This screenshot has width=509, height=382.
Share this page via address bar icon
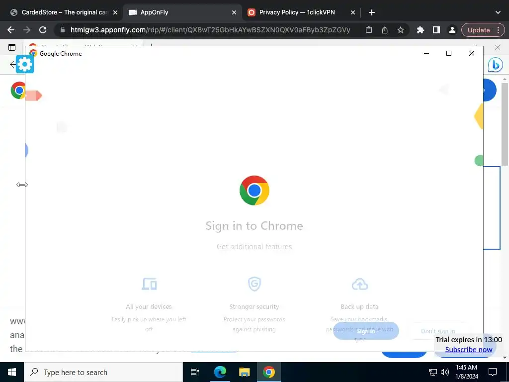click(385, 30)
